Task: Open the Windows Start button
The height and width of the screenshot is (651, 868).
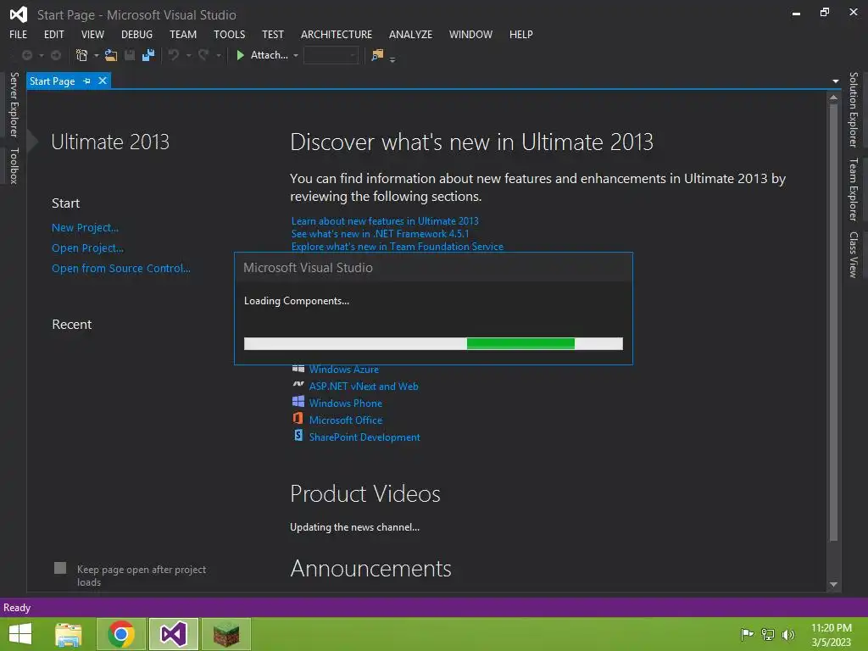Action: pos(20,634)
